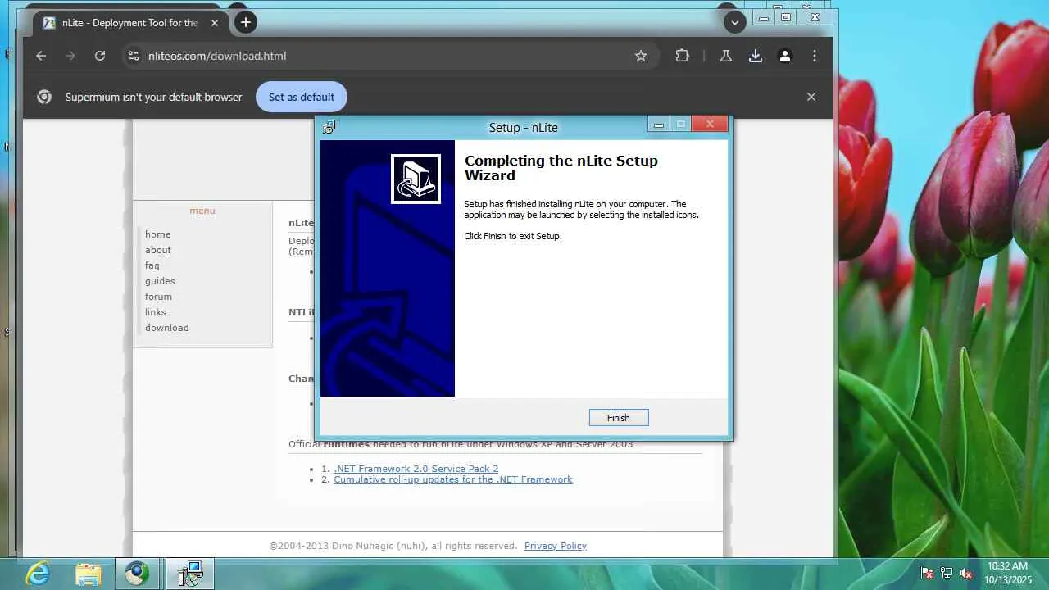Bookmark this page with the star icon

641,56
